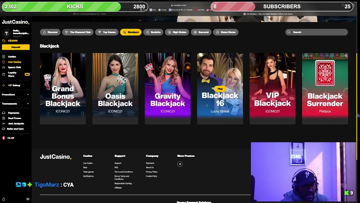Screen dimensions: 360x203
Task: Open Terms and Conditions footer link
Action: [123, 172]
